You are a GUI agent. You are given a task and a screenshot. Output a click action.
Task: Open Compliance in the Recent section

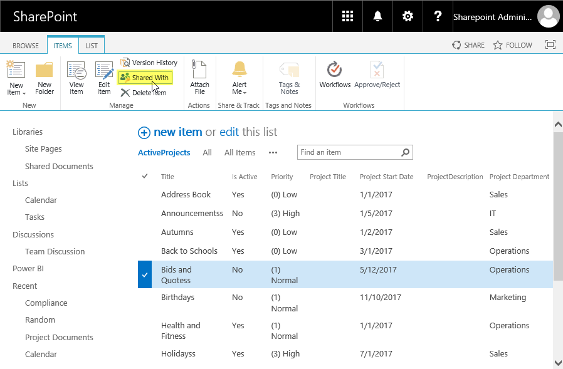(x=46, y=303)
